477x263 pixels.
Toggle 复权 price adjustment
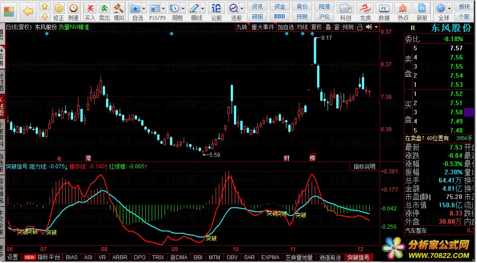tap(316, 27)
